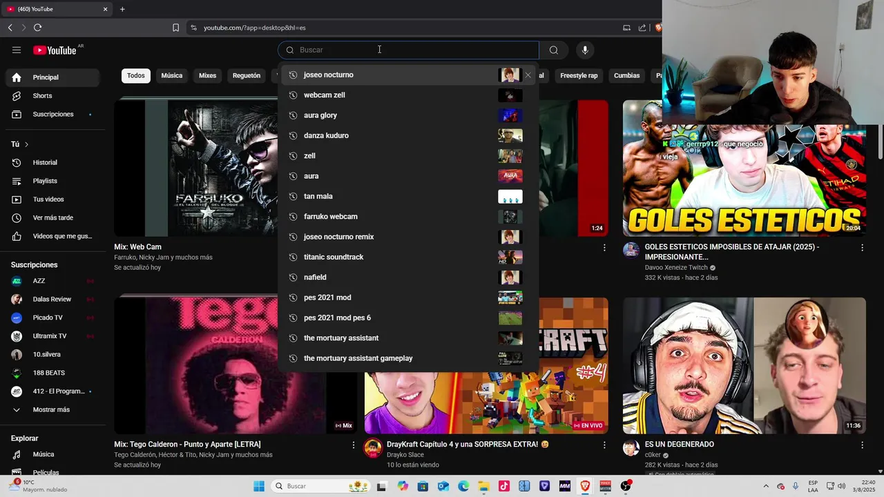Bookmark this page icon in address bar
This screenshot has width=884, height=497.
(175, 28)
